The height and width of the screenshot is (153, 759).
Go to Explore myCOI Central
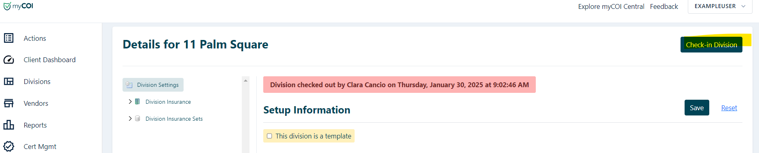[611, 6]
